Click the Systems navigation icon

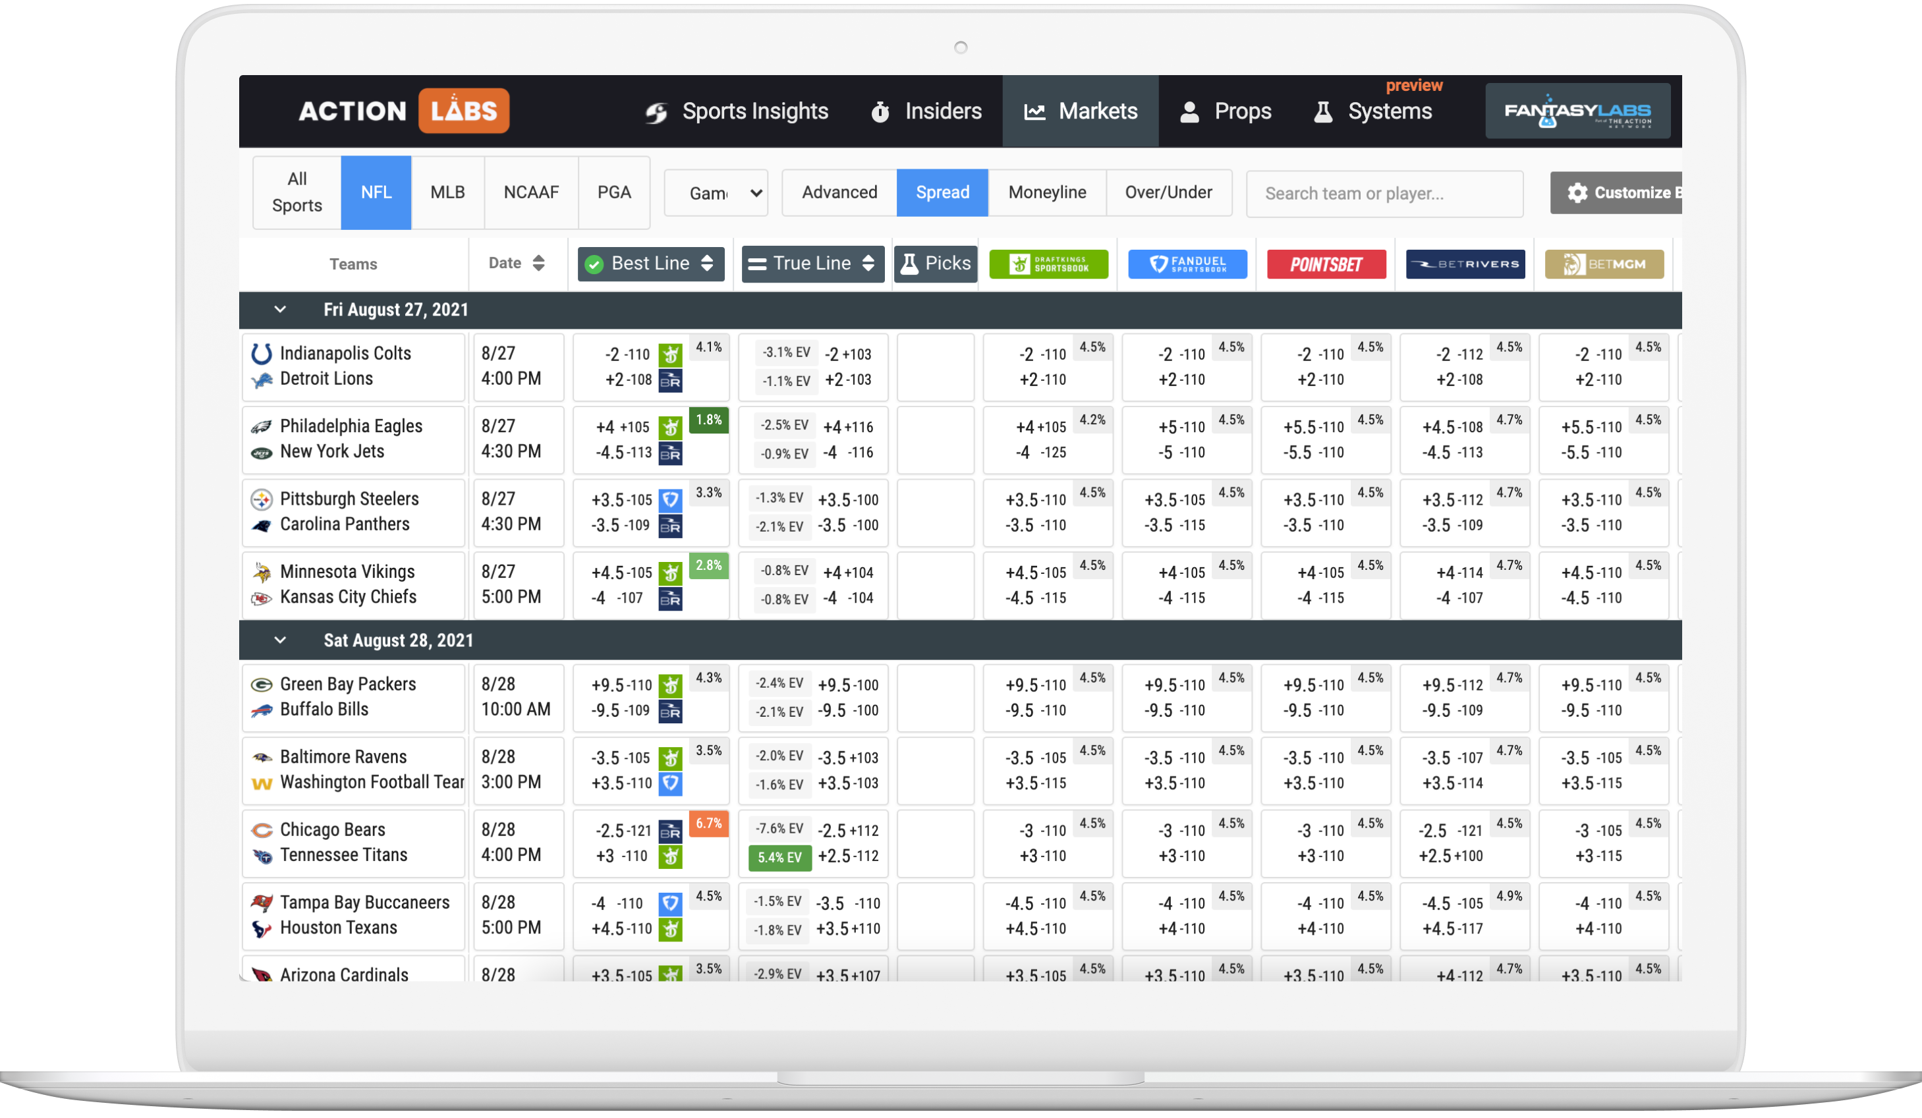pyautogui.click(x=1320, y=112)
